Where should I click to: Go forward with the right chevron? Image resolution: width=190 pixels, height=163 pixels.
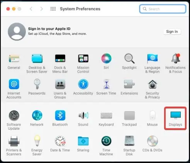pos(41,9)
